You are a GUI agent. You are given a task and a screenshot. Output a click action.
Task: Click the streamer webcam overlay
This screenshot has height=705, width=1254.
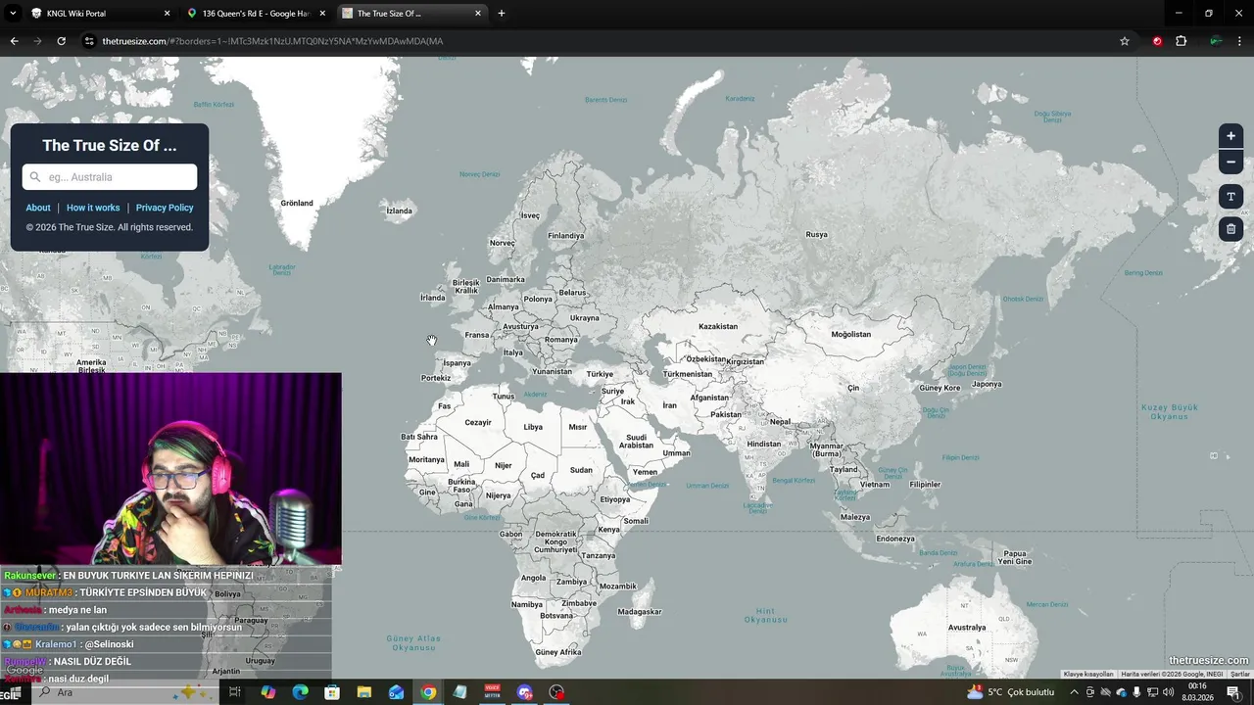(170, 469)
